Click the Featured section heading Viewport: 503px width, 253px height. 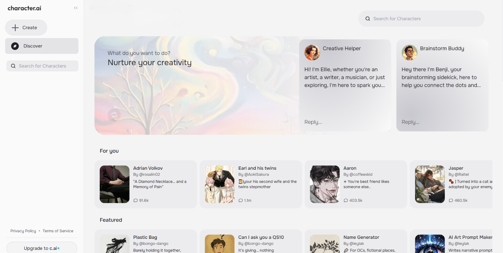coord(111,220)
